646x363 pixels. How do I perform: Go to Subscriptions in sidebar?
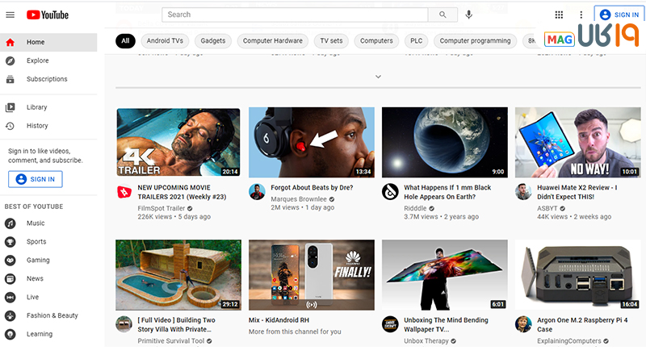click(46, 79)
